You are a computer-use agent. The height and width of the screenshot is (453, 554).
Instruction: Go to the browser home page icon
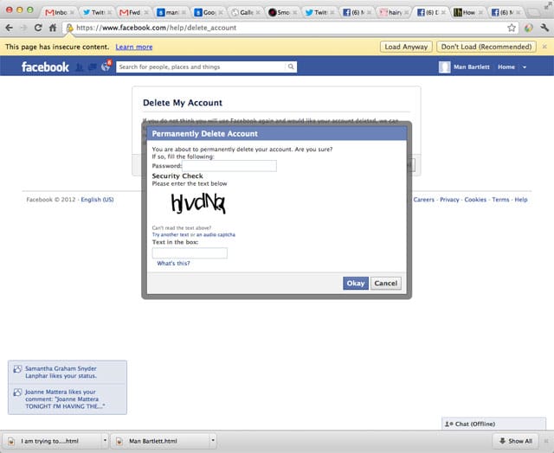pyautogui.click(x=53, y=28)
